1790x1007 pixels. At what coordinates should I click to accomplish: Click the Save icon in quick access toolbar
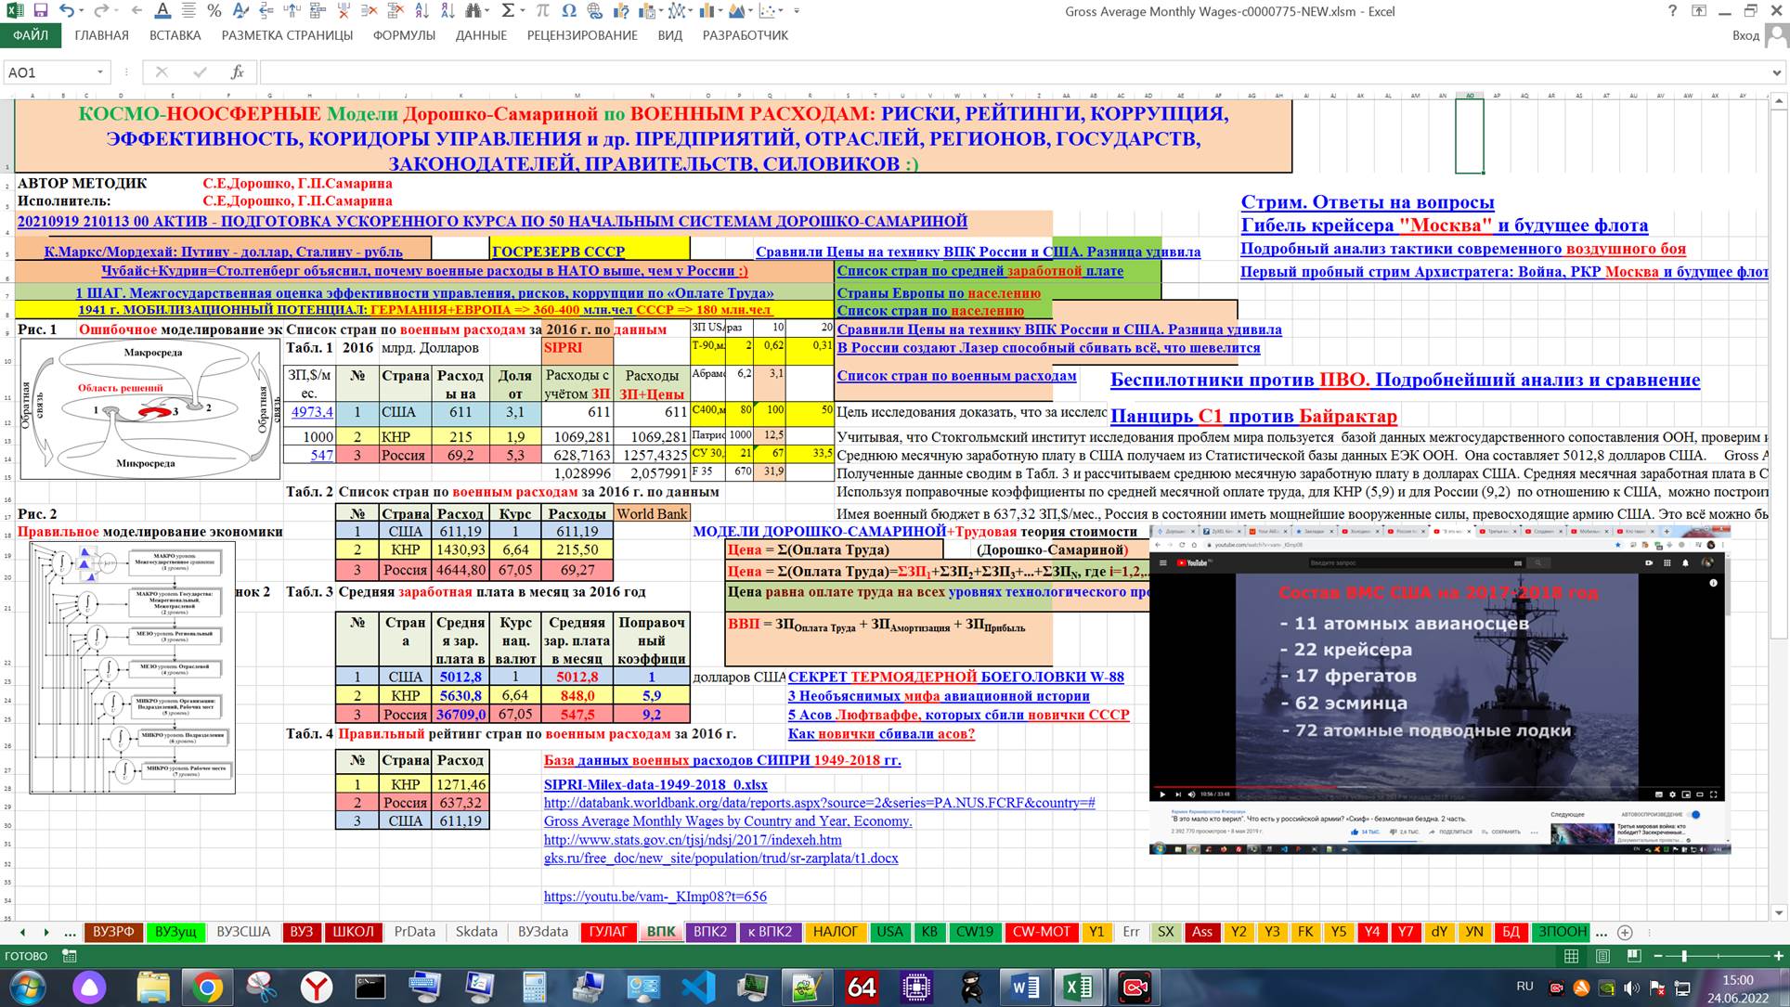(40, 11)
